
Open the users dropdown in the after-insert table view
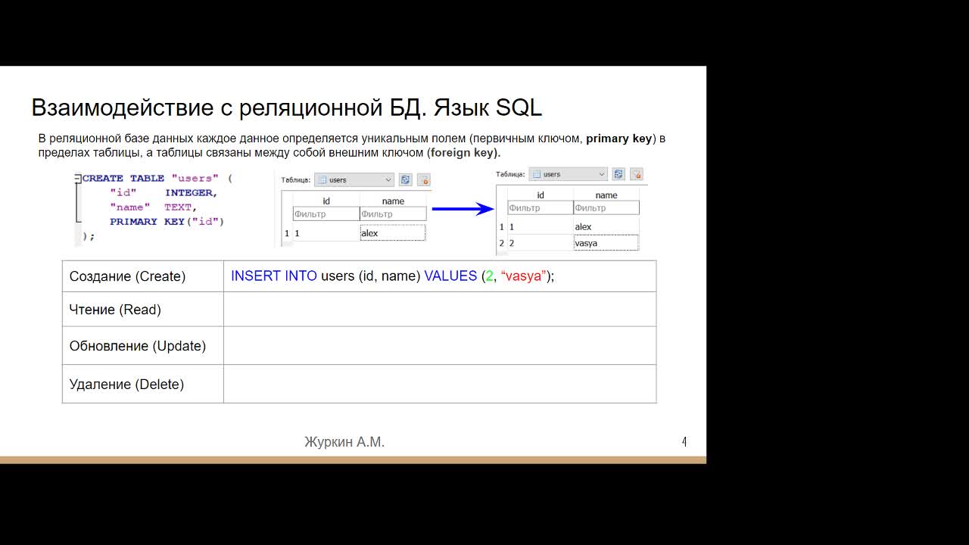tap(568, 174)
